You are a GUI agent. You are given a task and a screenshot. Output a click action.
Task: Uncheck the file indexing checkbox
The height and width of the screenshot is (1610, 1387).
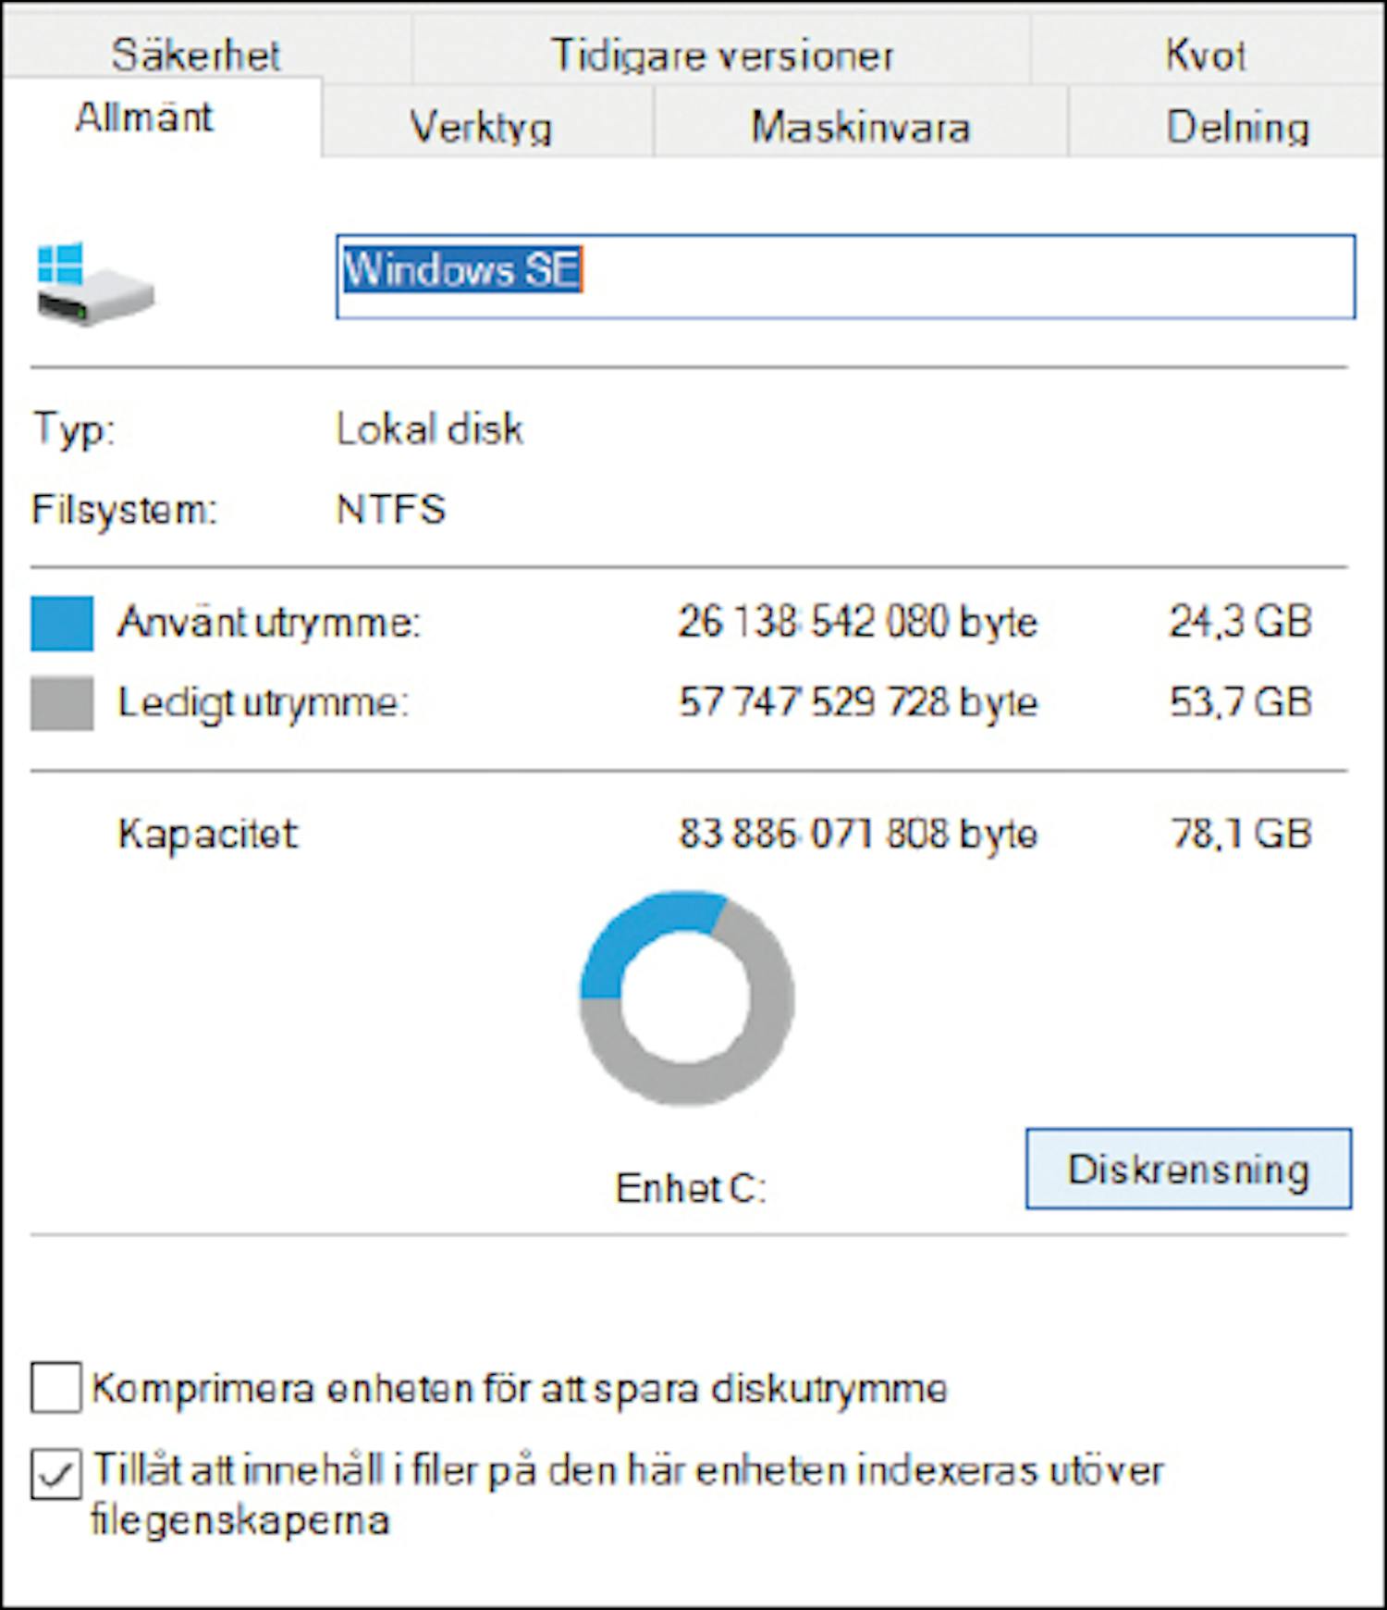[56, 1473]
